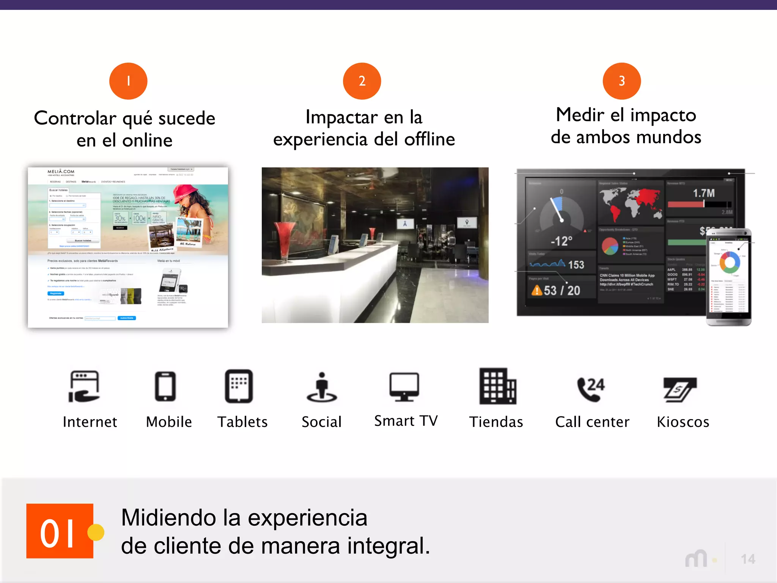Viewport: 777px width, 583px height.
Task: Click the page number 14
Action: [748, 559]
